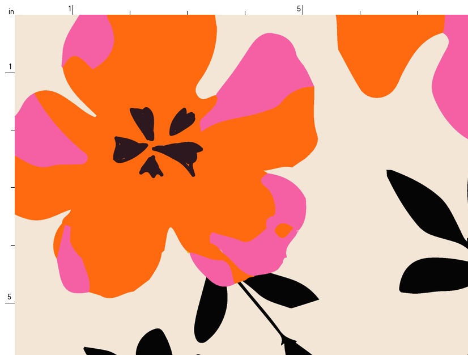The height and width of the screenshot is (355, 468).
Task: Click the orange flower shape at top right
Action: point(385,51)
